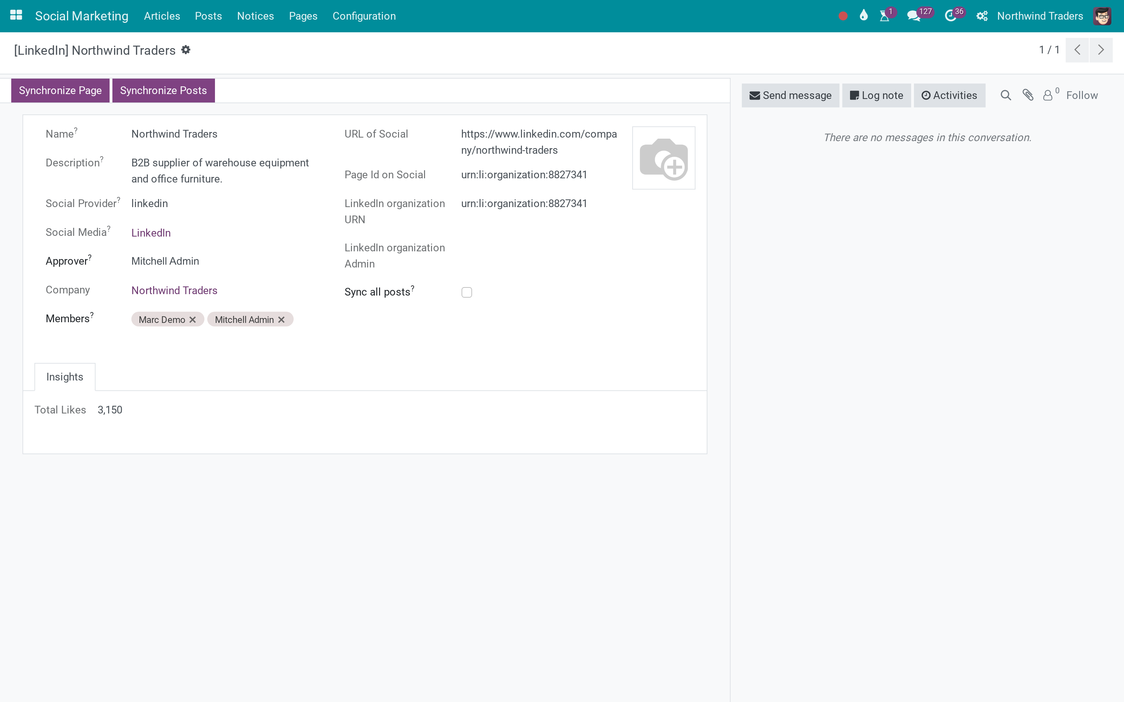Open the Articles menu

(162, 16)
